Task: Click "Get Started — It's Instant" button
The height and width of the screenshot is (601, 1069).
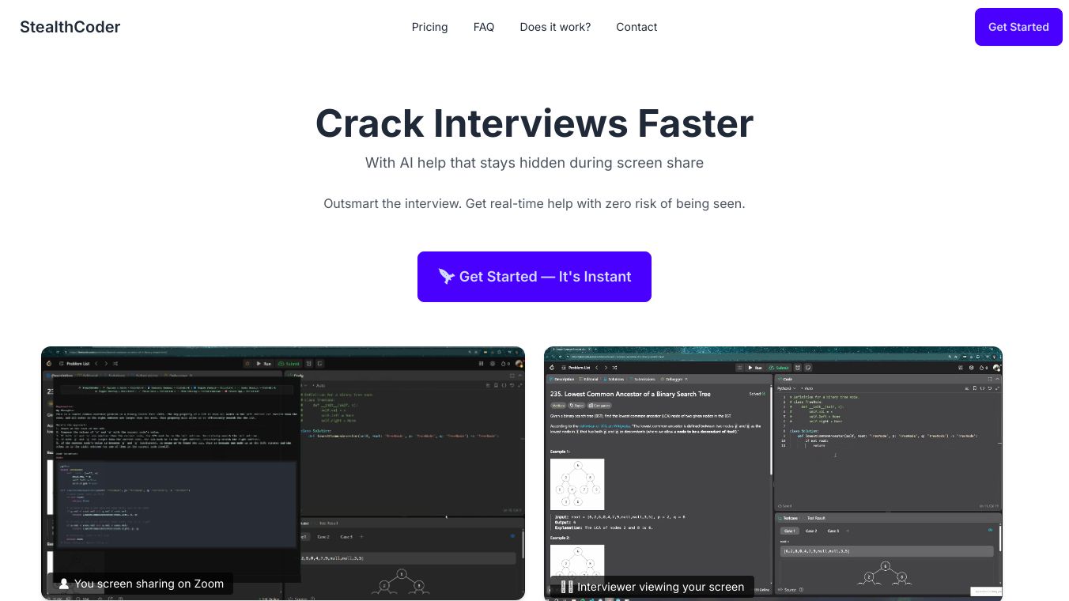Action: coord(534,277)
